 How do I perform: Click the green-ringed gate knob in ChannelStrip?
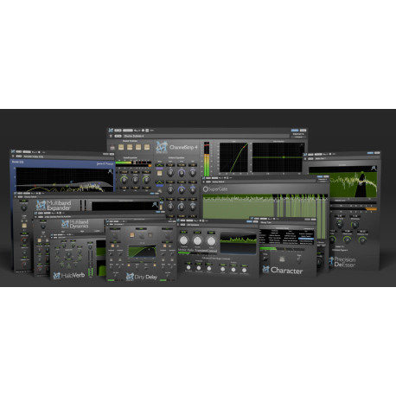[124, 180]
